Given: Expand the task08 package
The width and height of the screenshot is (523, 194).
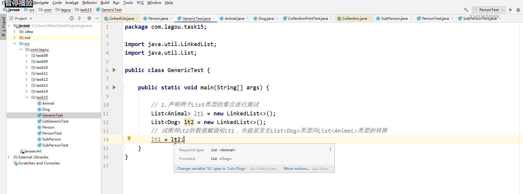Looking at the screenshot, I should [27, 56].
